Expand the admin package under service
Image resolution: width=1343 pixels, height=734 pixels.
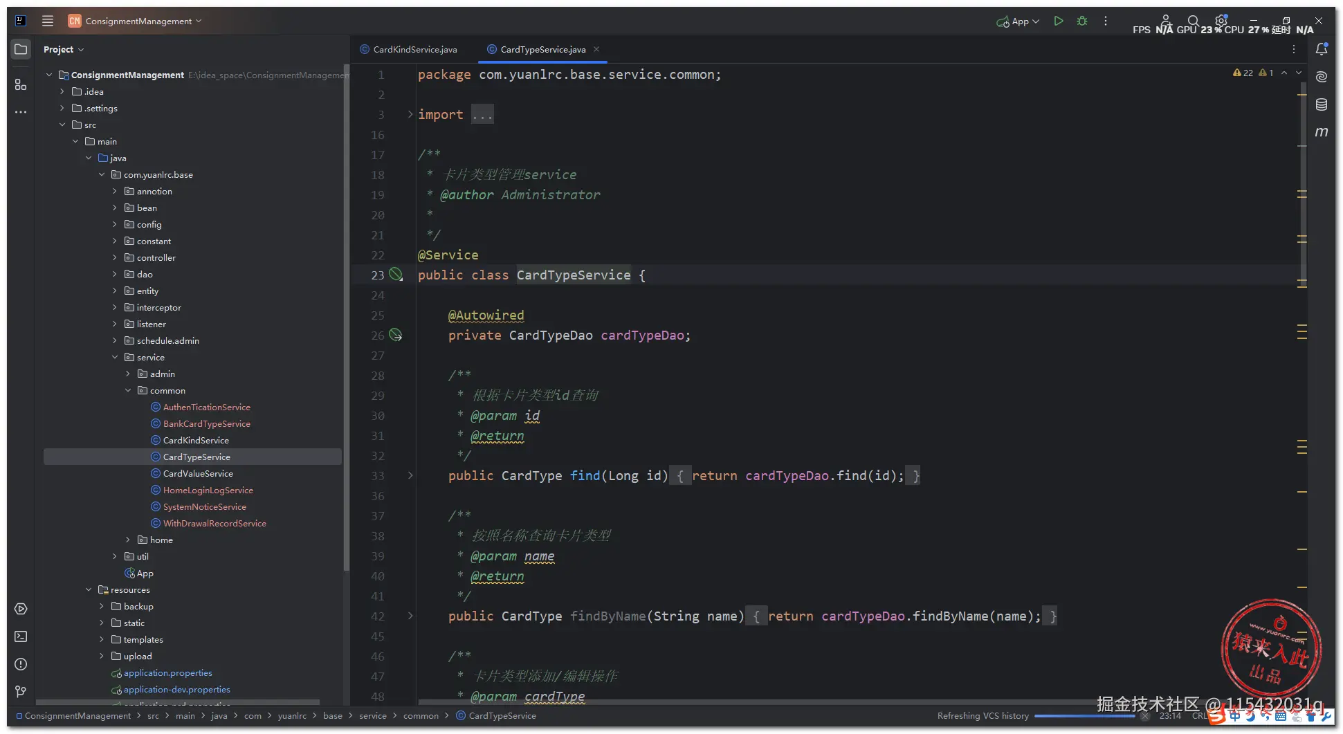point(128,374)
